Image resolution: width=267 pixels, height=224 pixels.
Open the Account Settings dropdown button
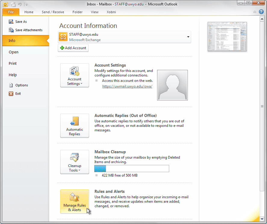click(75, 75)
